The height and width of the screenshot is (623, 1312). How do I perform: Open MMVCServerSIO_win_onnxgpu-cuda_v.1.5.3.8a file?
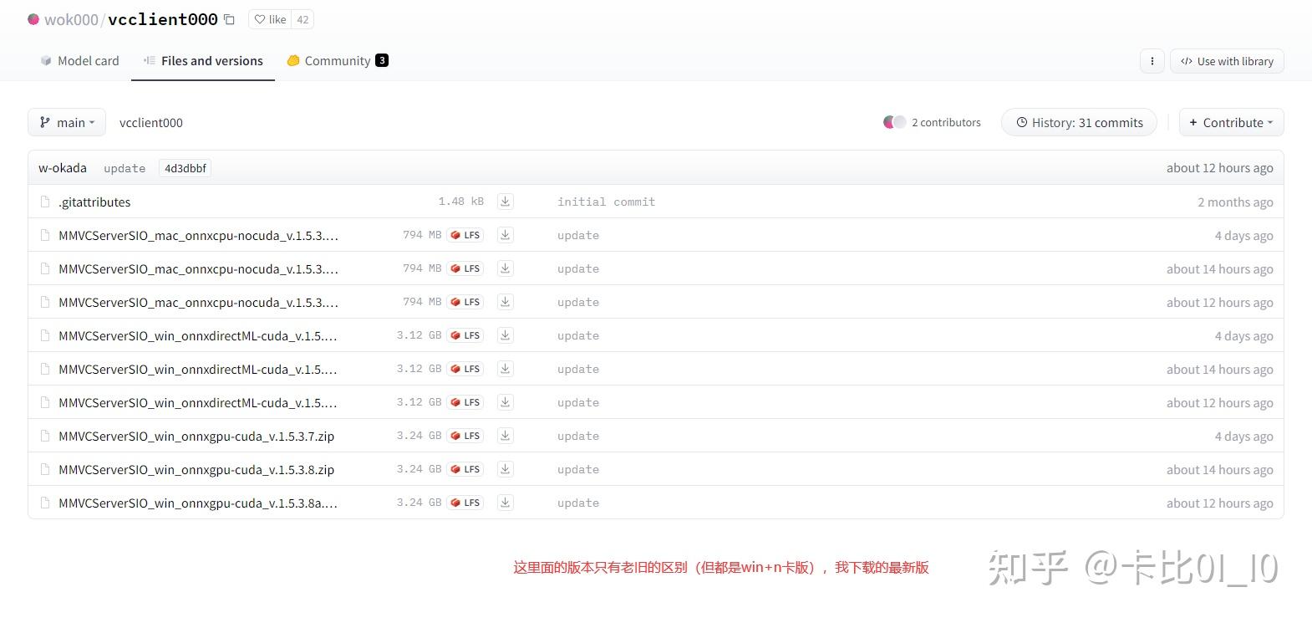pyautogui.click(x=198, y=503)
